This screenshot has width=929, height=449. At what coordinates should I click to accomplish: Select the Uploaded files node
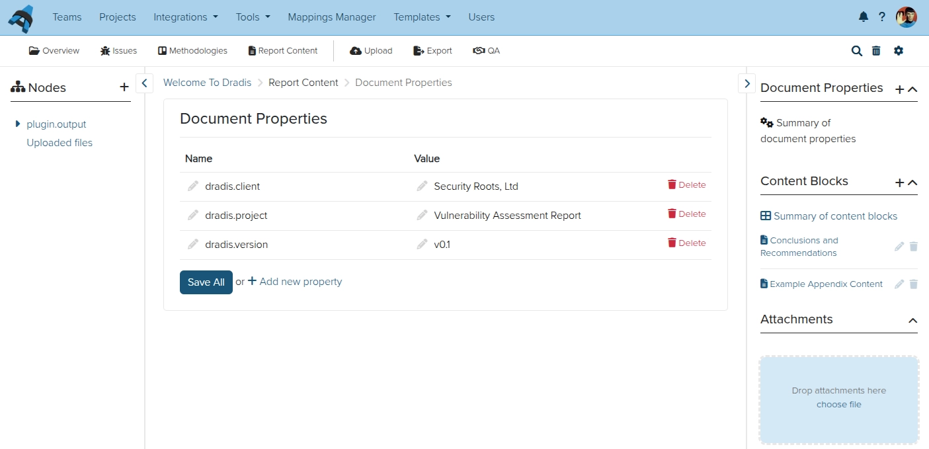point(60,143)
